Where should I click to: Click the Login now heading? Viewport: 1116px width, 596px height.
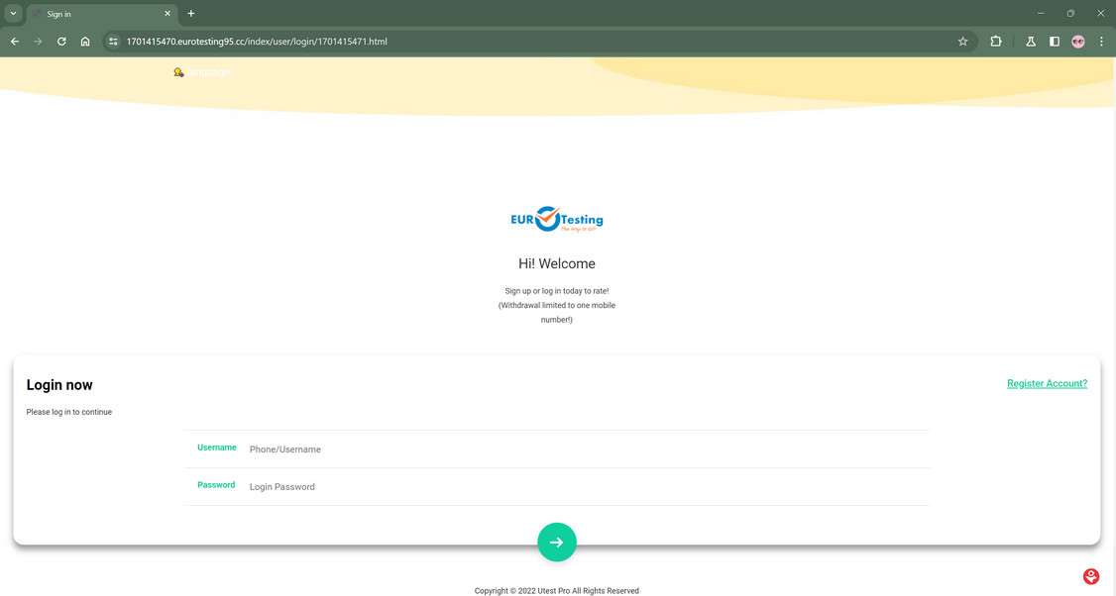point(59,385)
